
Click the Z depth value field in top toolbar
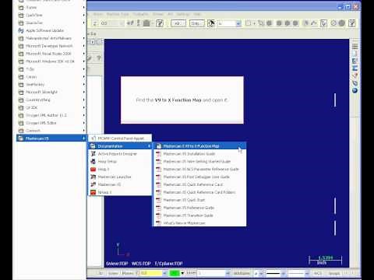[111, 23]
